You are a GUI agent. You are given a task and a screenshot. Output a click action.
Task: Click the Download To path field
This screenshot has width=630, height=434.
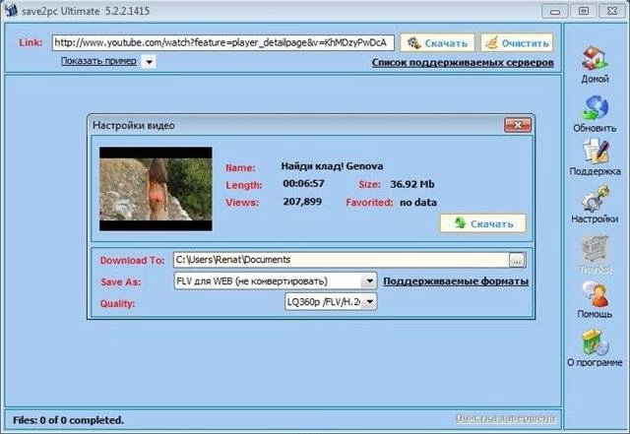342,260
